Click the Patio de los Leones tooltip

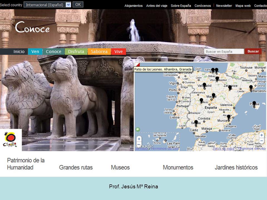coord(163,69)
